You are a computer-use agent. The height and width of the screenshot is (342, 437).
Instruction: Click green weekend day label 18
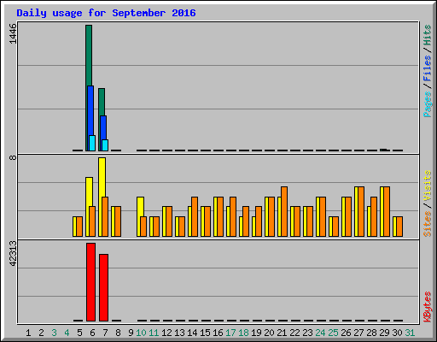pos(243,333)
